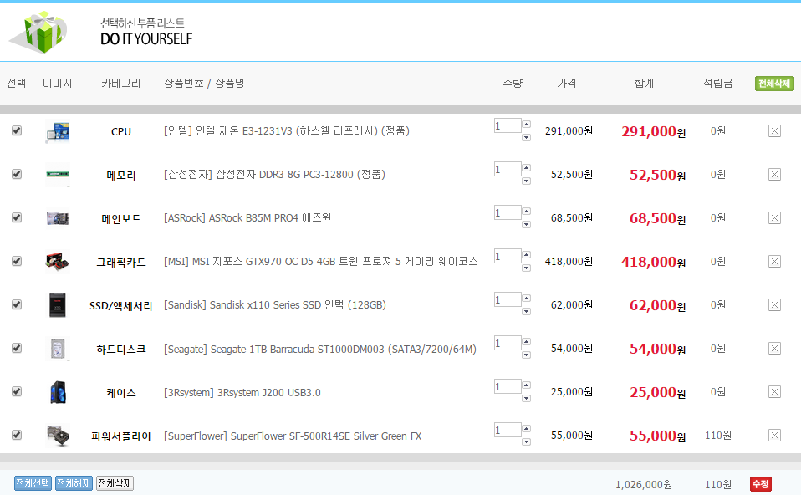This screenshot has height=495, width=801.
Task: Open the MSI 지포스 GTX970 product link
Action: click(321, 261)
